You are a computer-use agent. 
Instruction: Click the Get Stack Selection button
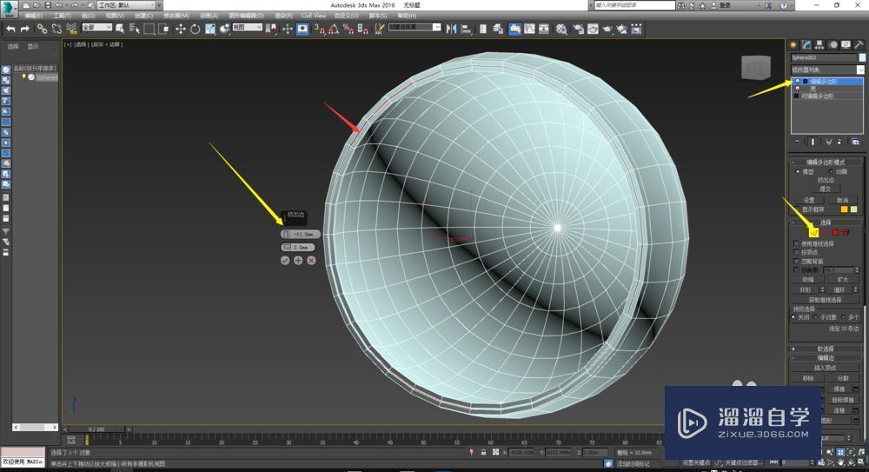[x=826, y=300]
